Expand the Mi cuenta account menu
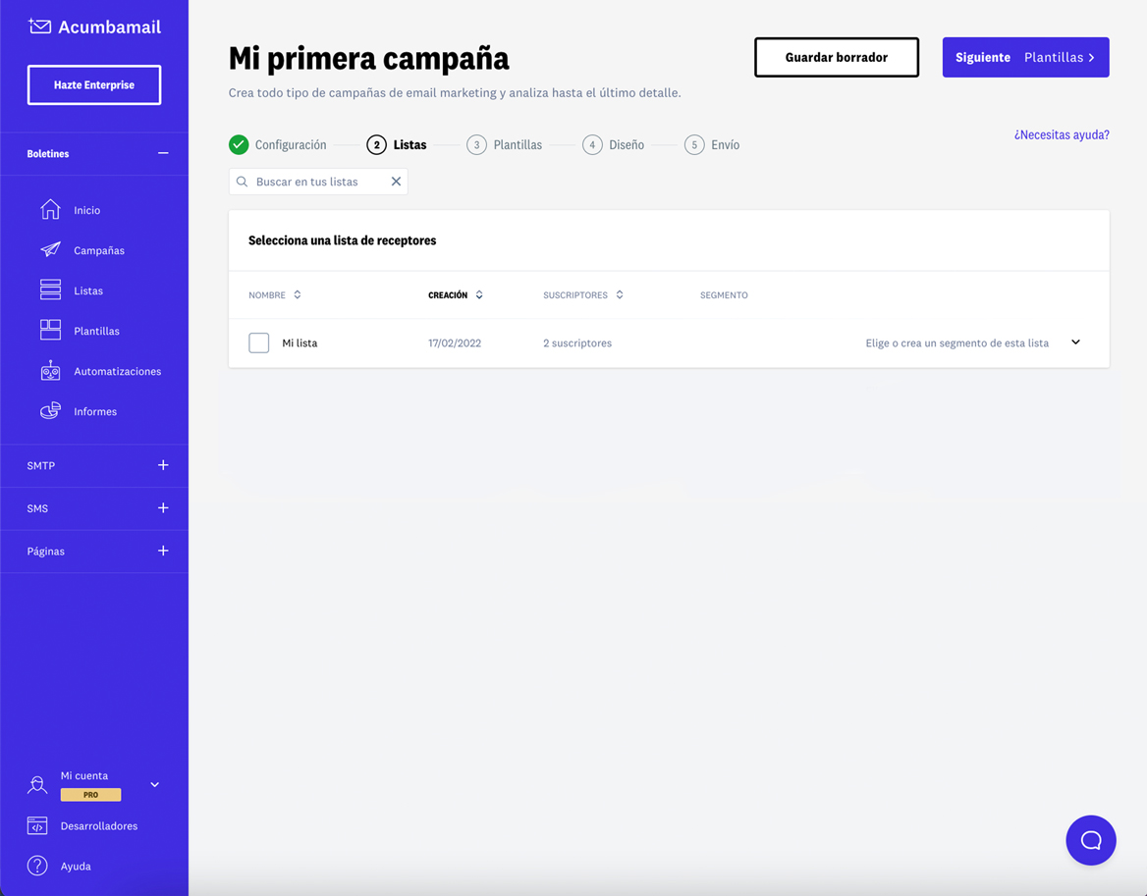 [154, 784]
